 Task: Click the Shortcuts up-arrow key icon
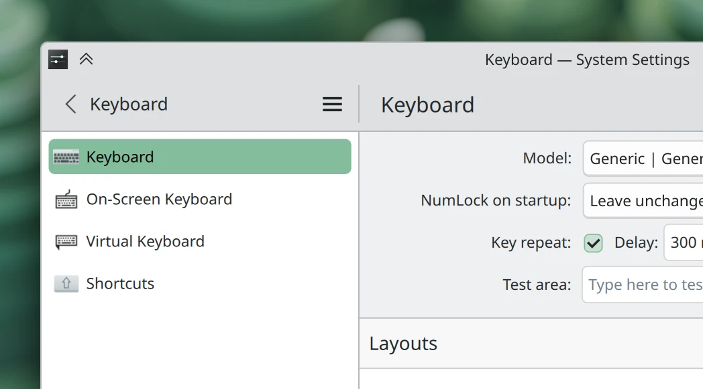tap(66, 283)
